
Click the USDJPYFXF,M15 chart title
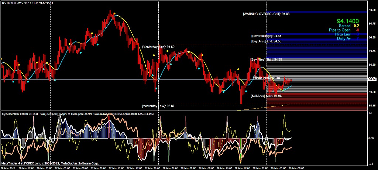[x=12, y=3]
